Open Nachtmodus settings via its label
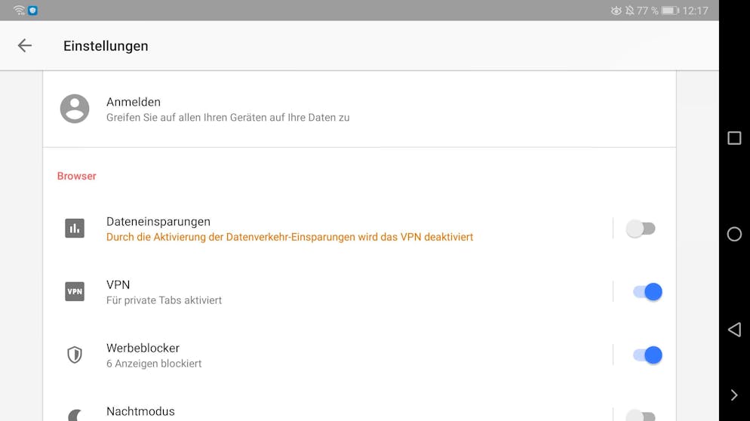Viewport: 750px width, 421px height. tap(140, 412)
